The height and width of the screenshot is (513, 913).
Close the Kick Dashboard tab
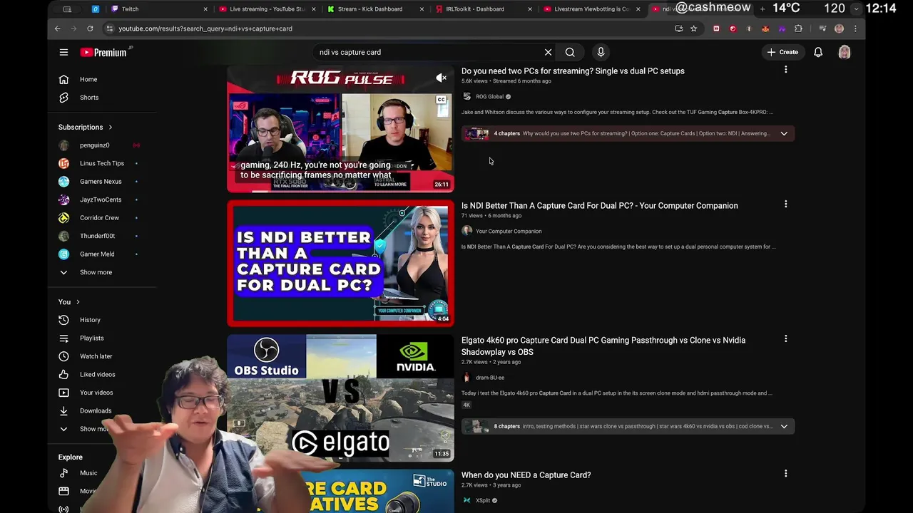(422, 9)
